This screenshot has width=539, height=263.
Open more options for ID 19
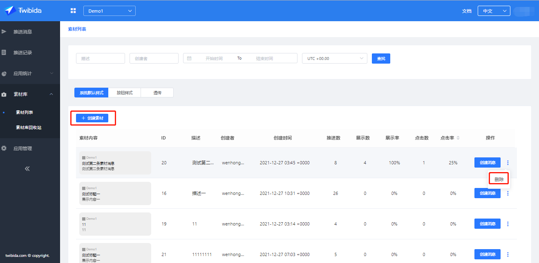[508, 224]
